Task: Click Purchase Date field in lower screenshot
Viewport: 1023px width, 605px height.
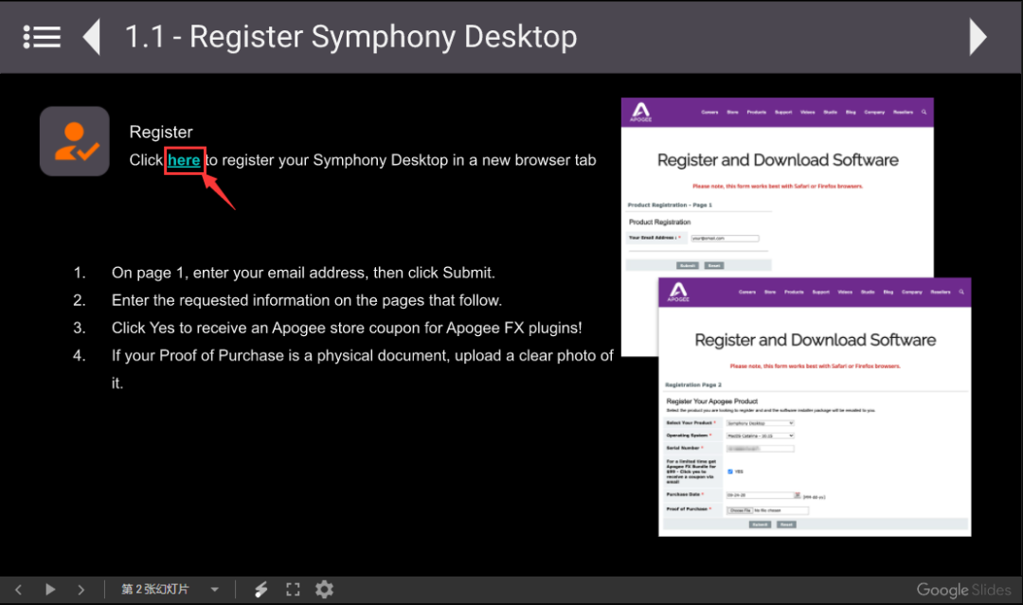Action: pyautogui.click(x=760, y=495)
